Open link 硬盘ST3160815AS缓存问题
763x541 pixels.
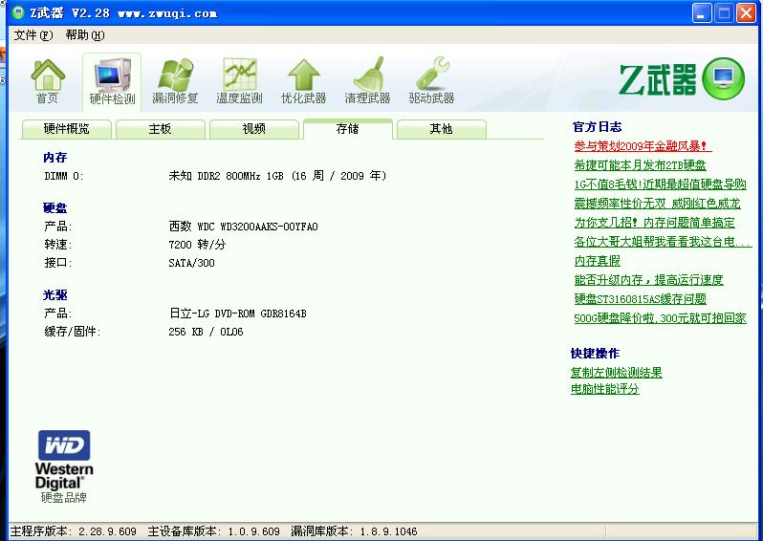(640, 299)
